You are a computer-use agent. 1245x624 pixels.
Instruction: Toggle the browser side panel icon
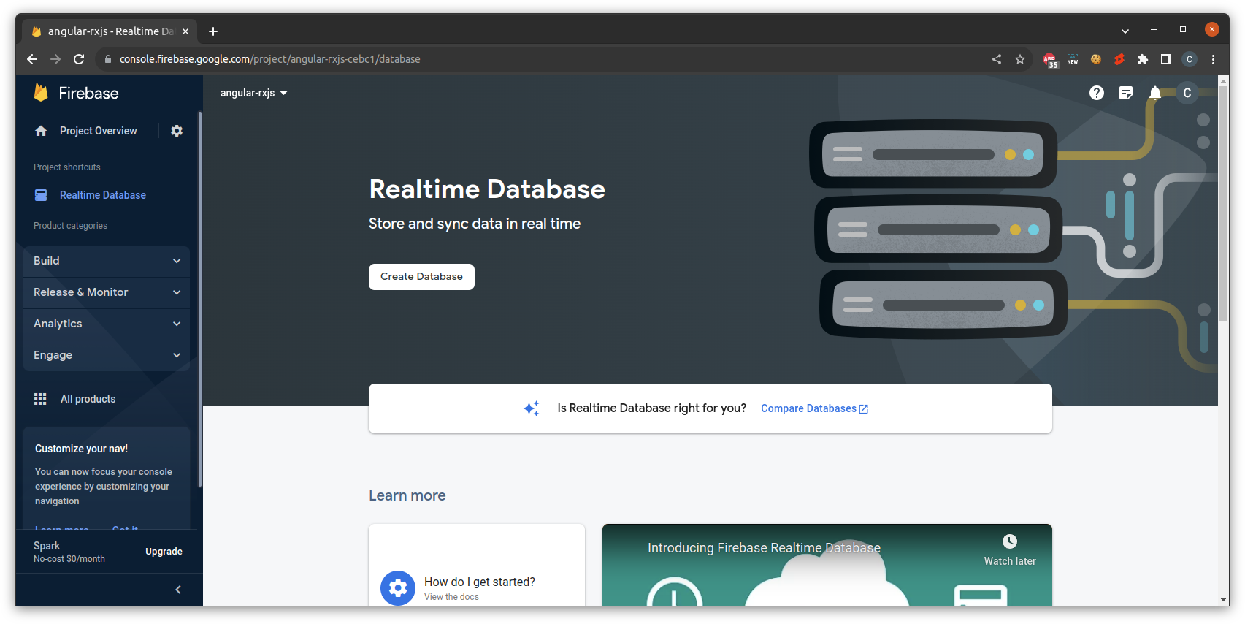(1166, 59)
